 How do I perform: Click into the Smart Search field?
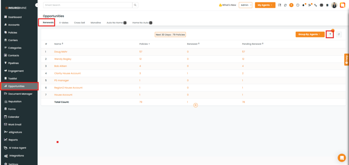click(87, 5)
